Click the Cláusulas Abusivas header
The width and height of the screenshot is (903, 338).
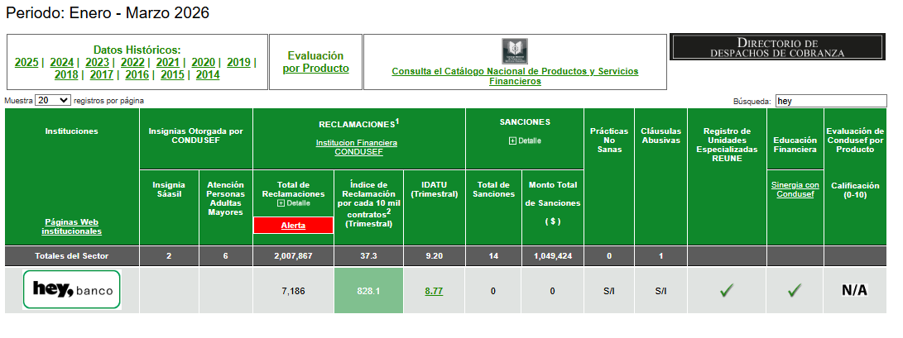click(661, 136)
